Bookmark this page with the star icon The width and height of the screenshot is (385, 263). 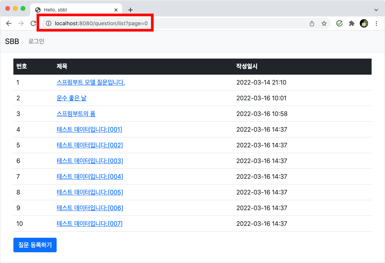[324, 23]
